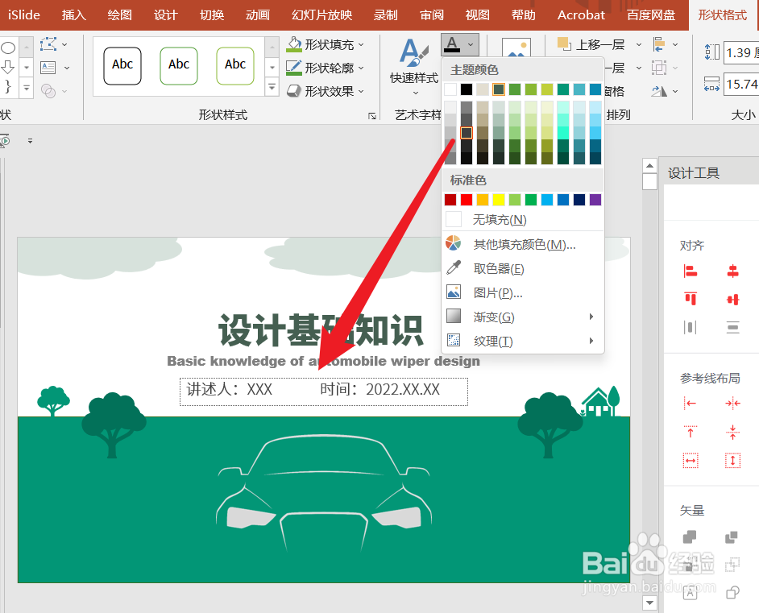Viewport: 759px width, 613px height.
Task: Click the 其他填充颜色 color wheel icon
Action: tap(453, 243)
